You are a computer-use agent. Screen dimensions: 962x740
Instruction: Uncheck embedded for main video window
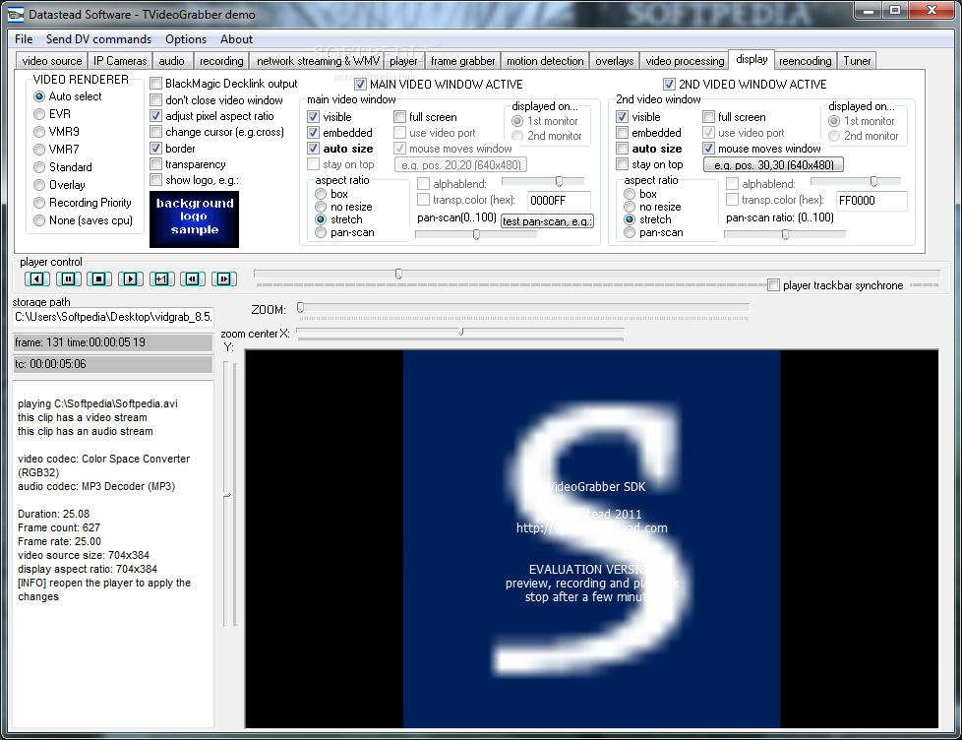click(x=314, y=133)
